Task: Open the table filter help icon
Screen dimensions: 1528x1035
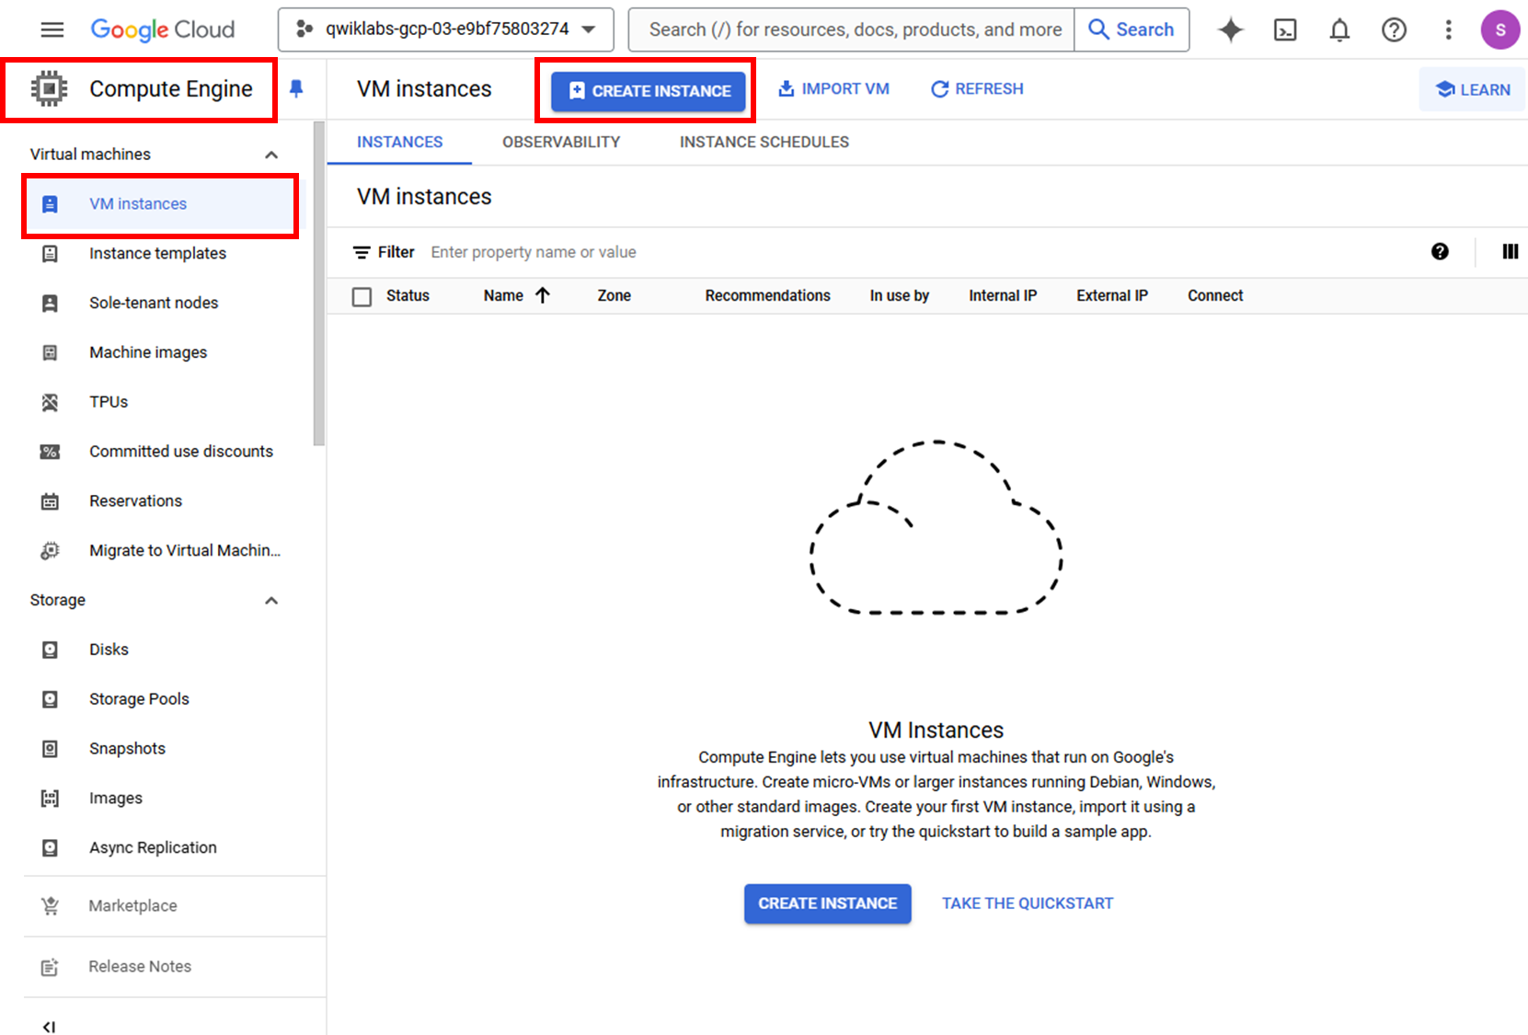Action: (x=1440, y=251)
